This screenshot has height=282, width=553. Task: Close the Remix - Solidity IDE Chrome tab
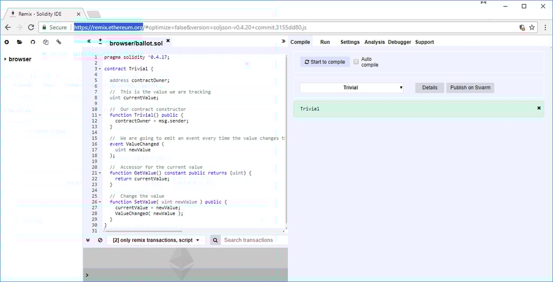[x=79, y=14]
